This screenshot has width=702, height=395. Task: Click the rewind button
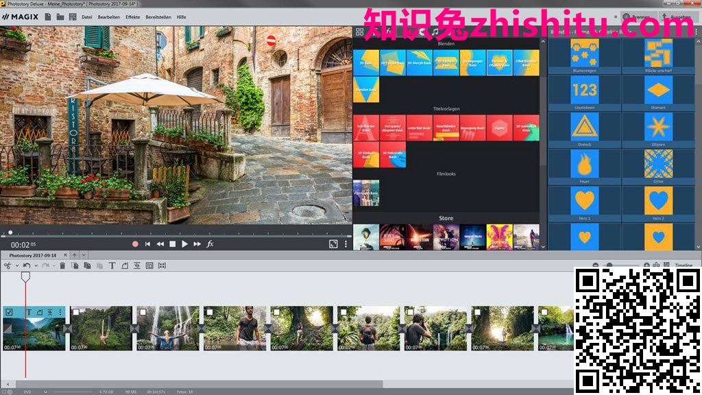(x=160, y=244)
